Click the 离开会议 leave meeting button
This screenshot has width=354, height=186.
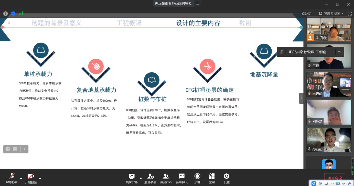(334, 178)
